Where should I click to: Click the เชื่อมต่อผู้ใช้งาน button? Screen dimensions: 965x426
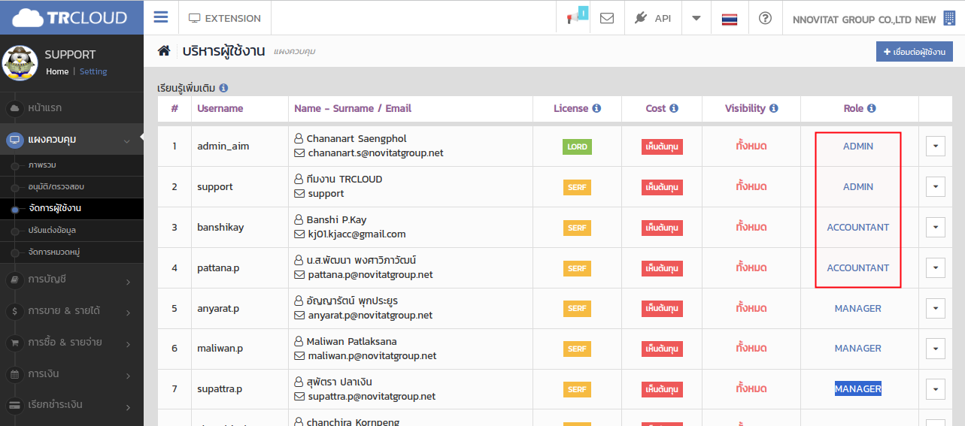[x=914, y=51]
